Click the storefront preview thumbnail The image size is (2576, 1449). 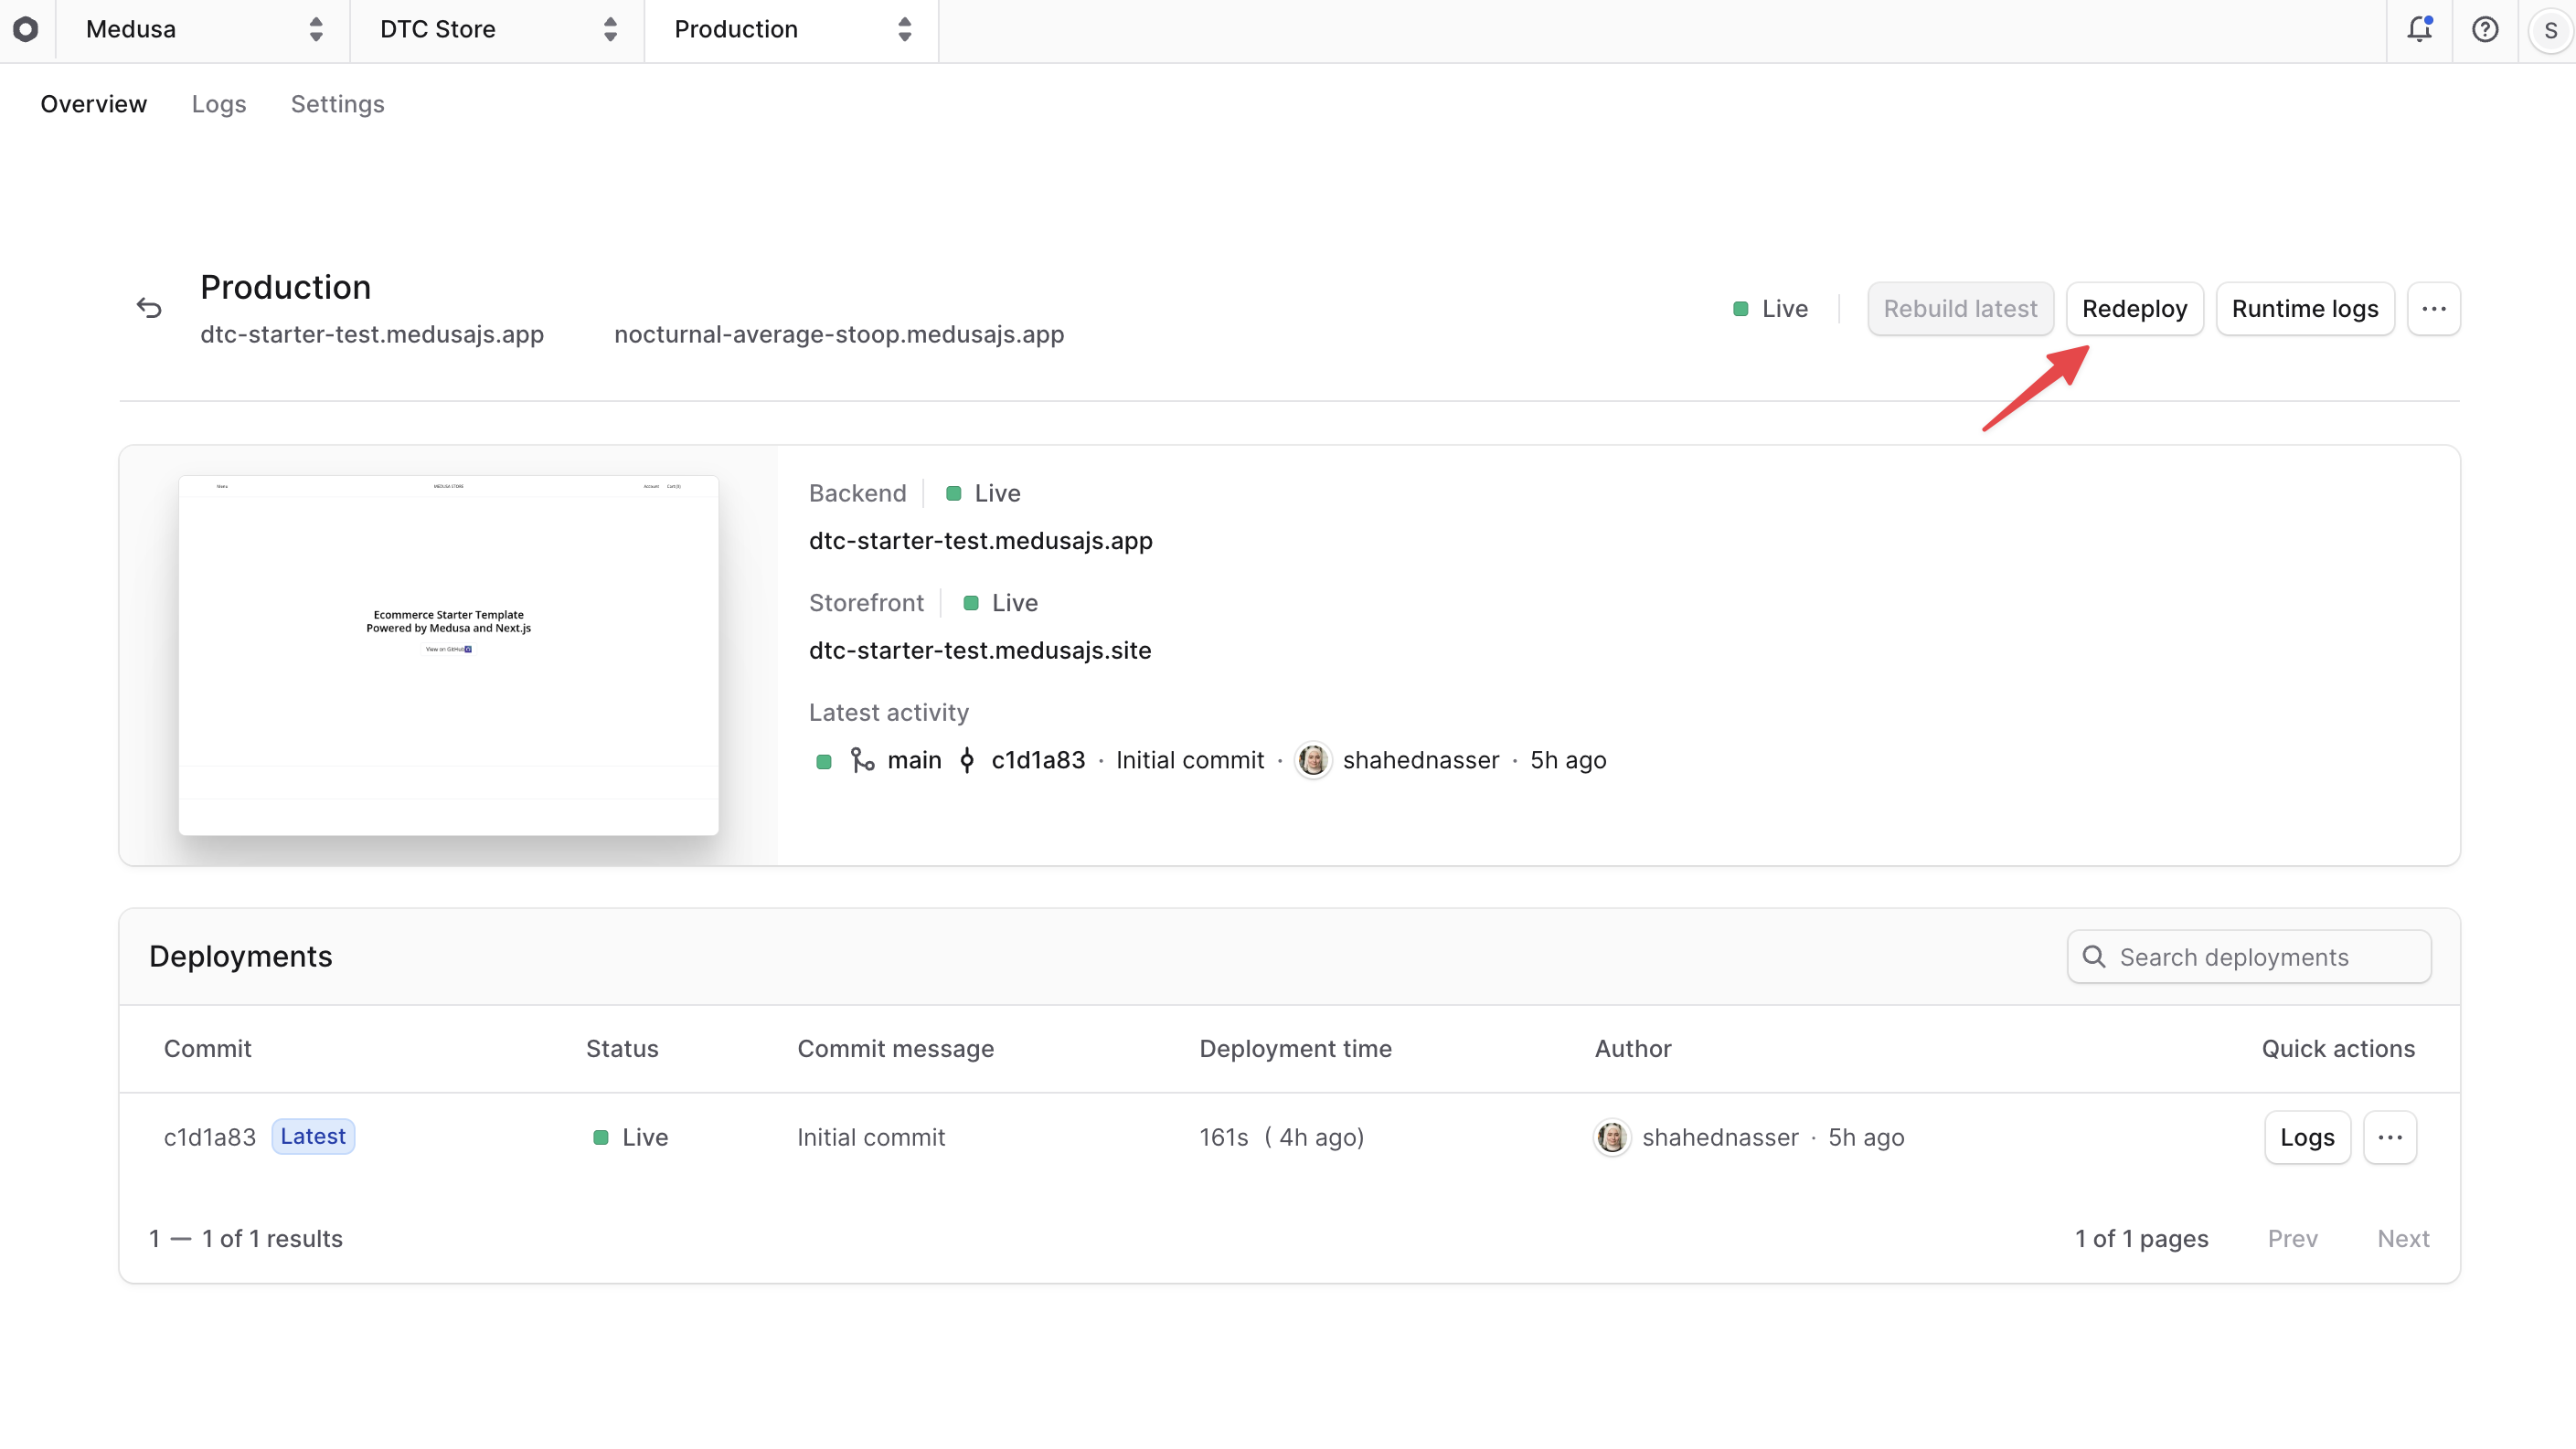[448, 656]
